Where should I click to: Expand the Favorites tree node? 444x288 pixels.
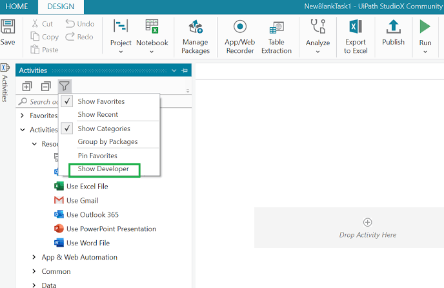[23, 116]
